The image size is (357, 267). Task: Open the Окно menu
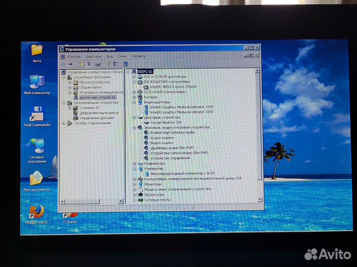tap(122, 56)
